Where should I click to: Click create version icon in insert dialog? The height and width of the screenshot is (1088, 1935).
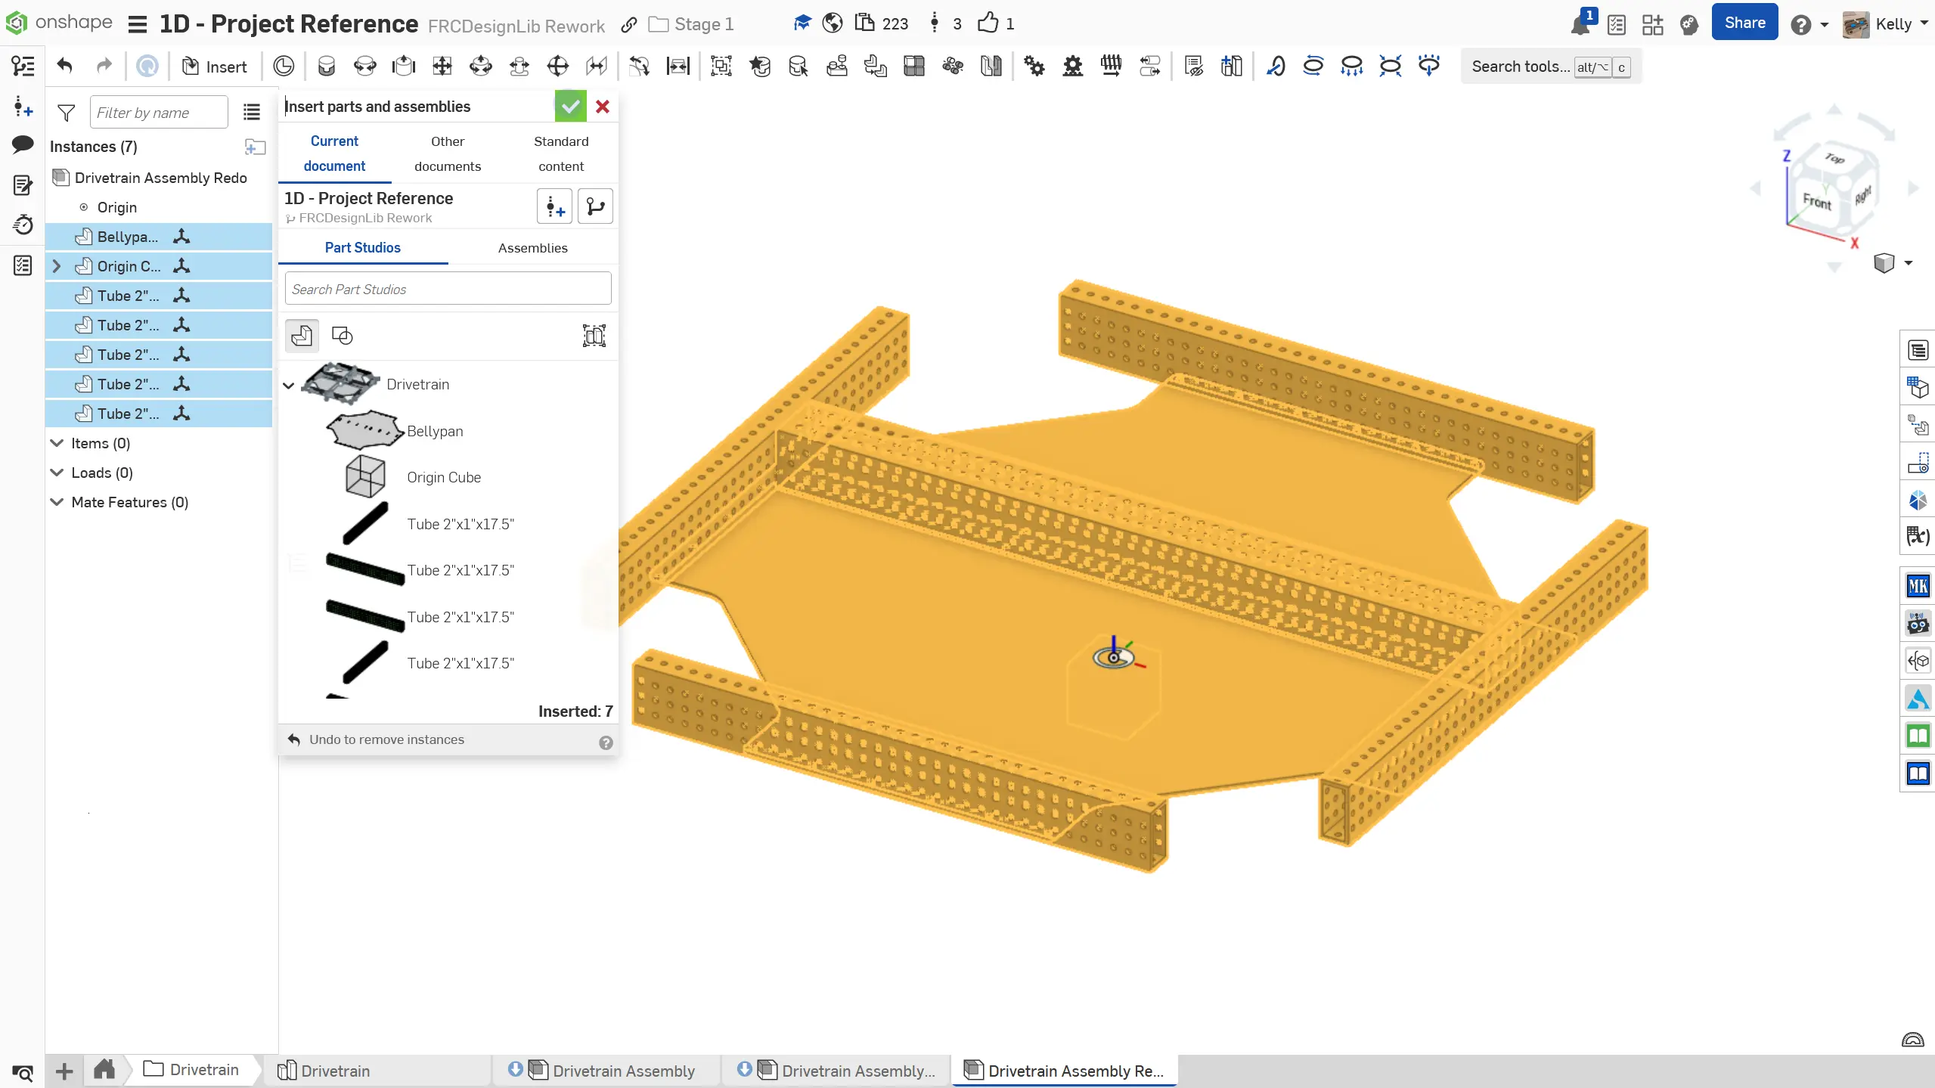(555, 206)
